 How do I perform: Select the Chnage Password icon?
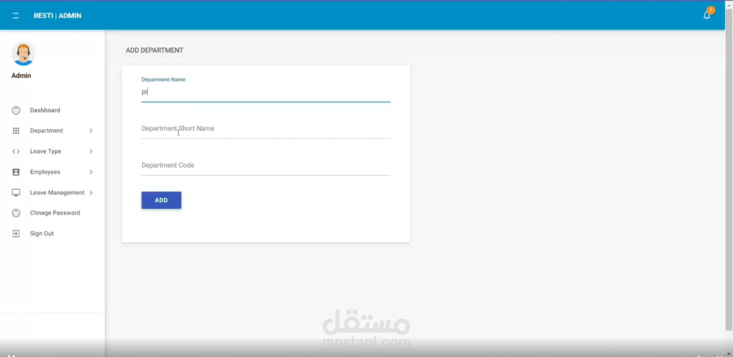[16, 213]
